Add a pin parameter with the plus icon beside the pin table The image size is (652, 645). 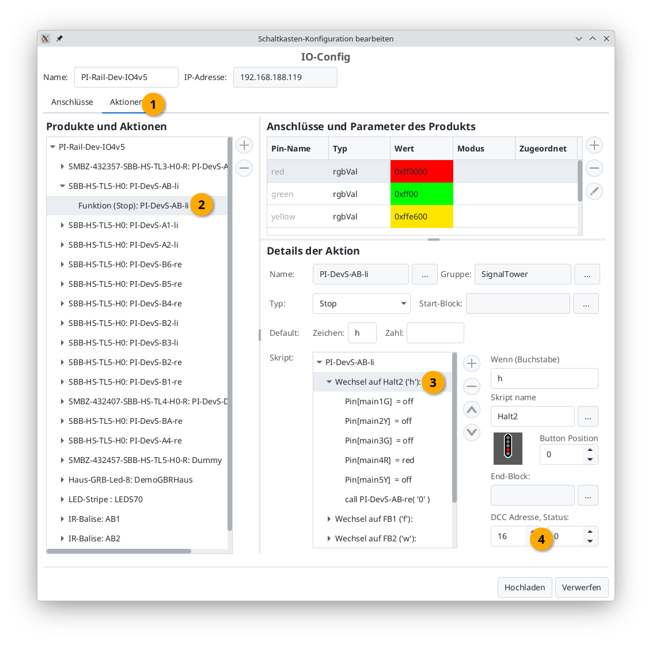594,145
